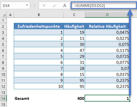The width and height of the screenshot is (137, 107).
Task: Select cell with frequency 30
Action: pos(74,44)
